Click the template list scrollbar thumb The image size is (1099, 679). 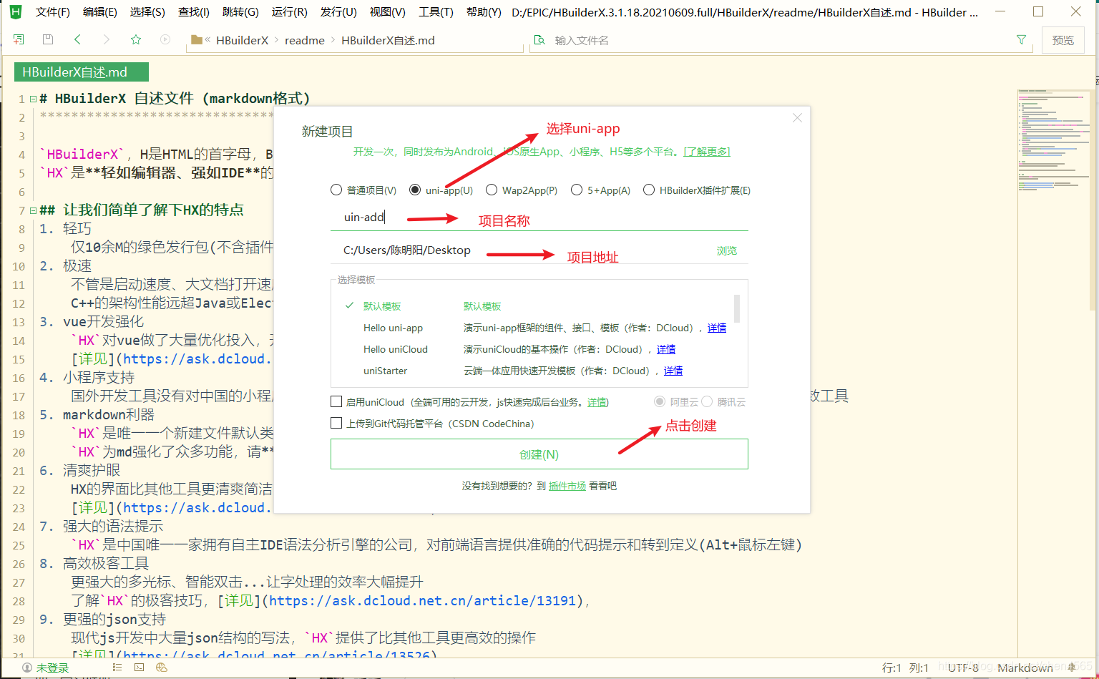737,308
